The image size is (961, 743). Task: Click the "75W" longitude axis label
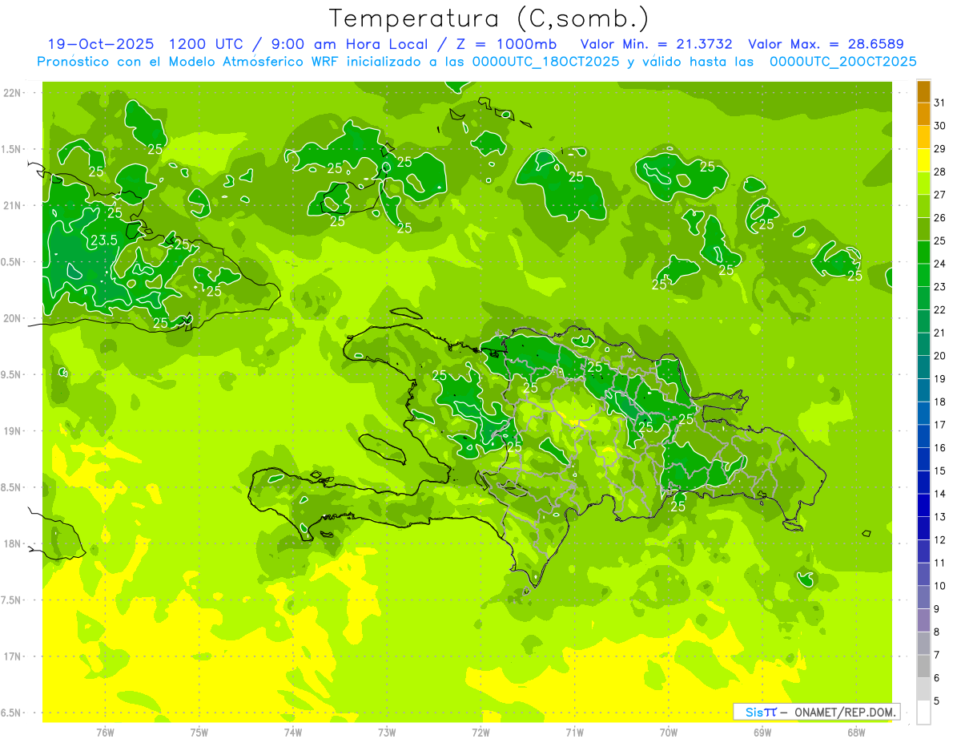click(x=199, y=733)
